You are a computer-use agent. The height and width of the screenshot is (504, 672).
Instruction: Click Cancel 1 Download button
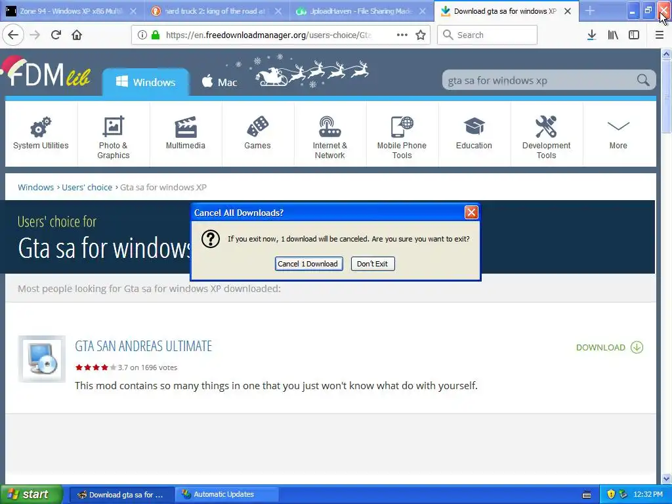tap(308, 264)
